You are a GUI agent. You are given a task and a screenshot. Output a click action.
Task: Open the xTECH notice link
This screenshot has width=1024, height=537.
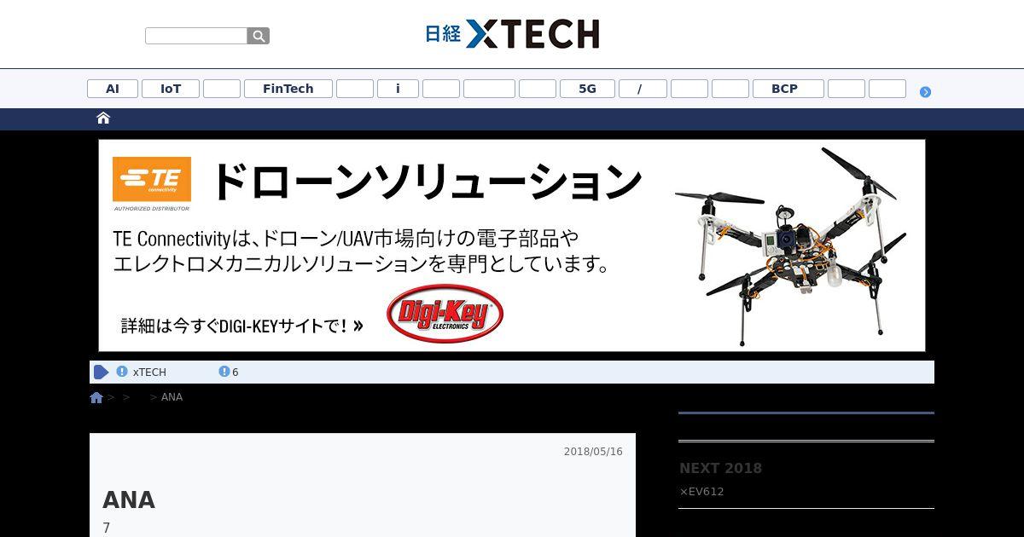(x=149, y=372)
